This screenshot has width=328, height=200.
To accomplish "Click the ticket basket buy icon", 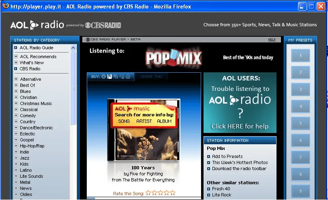I will [128, 76].
